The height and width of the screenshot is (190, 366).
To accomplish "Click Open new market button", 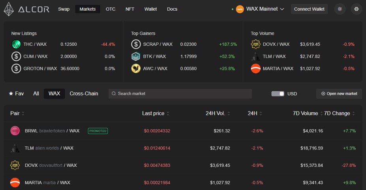I will 339,93.
